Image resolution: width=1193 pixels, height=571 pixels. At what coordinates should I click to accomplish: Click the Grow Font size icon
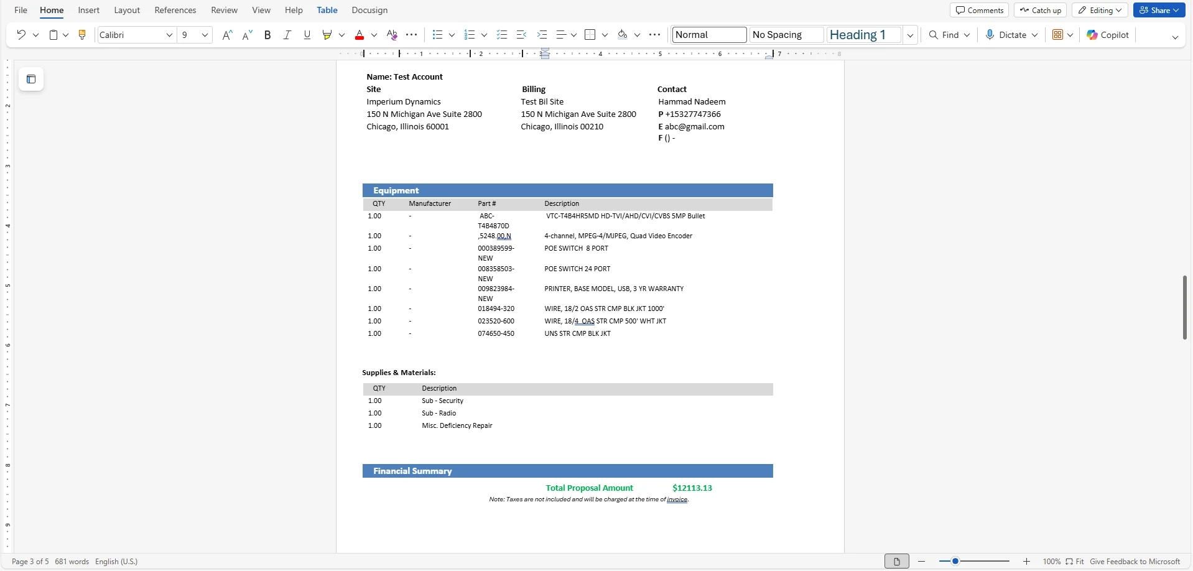tap(227, 35)
